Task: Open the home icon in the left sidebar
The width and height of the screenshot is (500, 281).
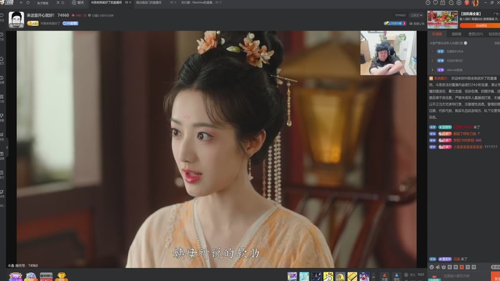Action: [x=2, y=59]
